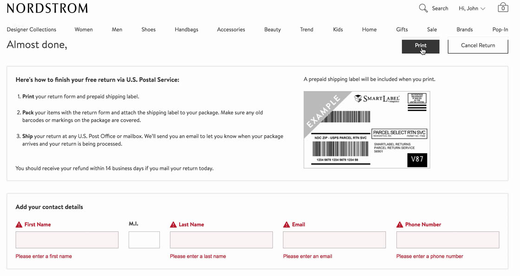Viewport: 520px width, 276px height.
Task: Open the Sale menu item
Action: point(432,29)
